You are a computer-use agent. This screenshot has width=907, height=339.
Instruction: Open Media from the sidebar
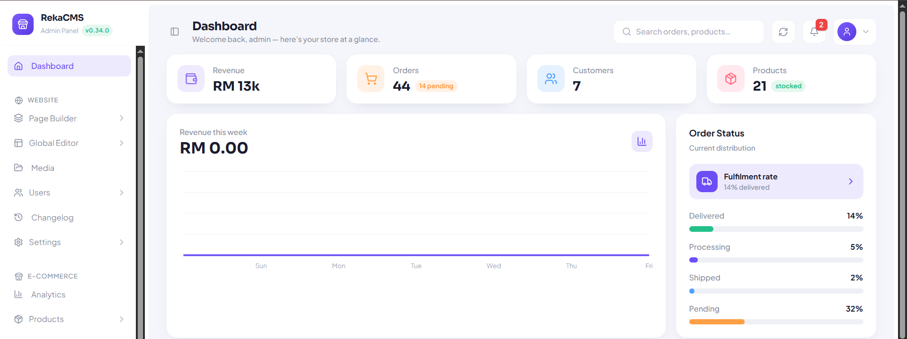click(69, 168)
